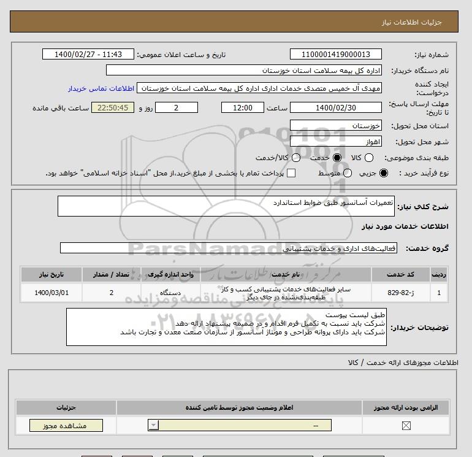Click the نام خدمت column header

point(286,274)
